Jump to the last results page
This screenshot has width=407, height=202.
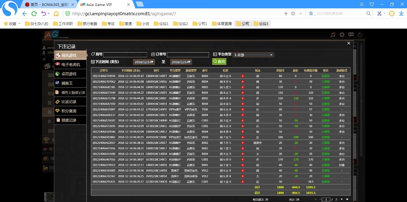point(347,199)
